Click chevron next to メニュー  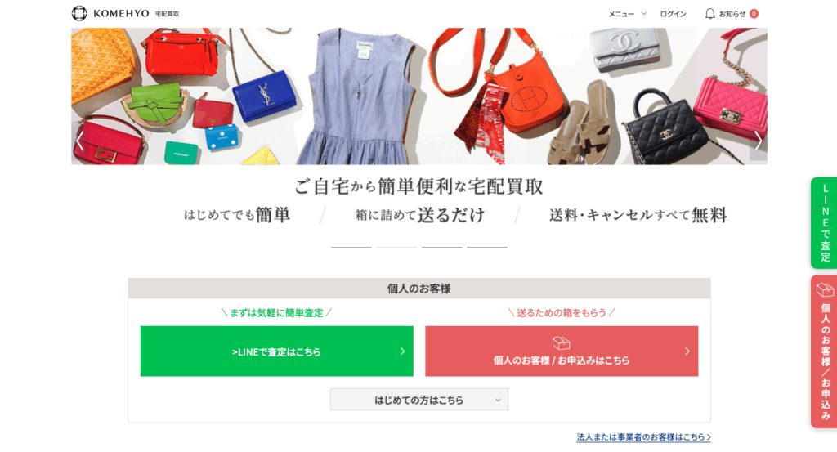644,14
